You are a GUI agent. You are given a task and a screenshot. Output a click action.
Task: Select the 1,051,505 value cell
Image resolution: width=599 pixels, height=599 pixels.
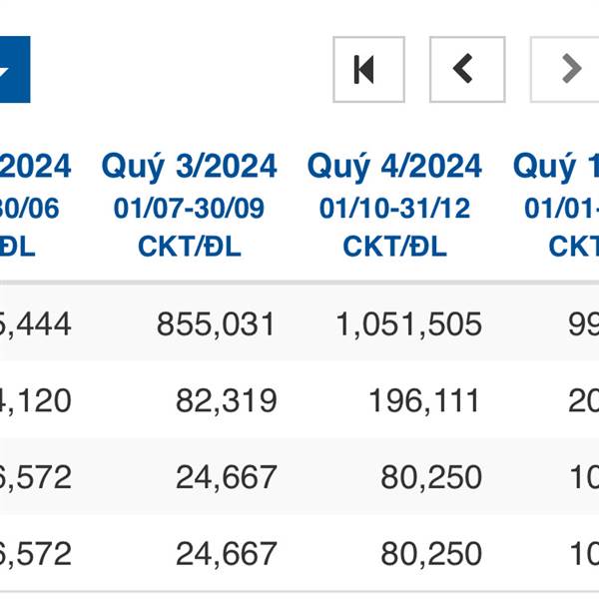(408, 324)
